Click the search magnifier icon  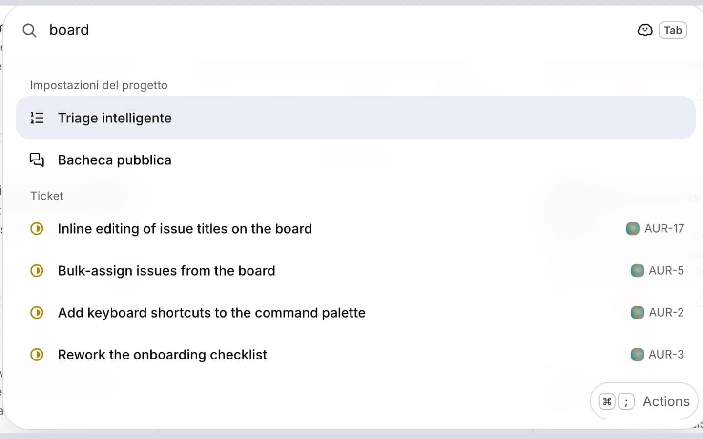point(29,30)
